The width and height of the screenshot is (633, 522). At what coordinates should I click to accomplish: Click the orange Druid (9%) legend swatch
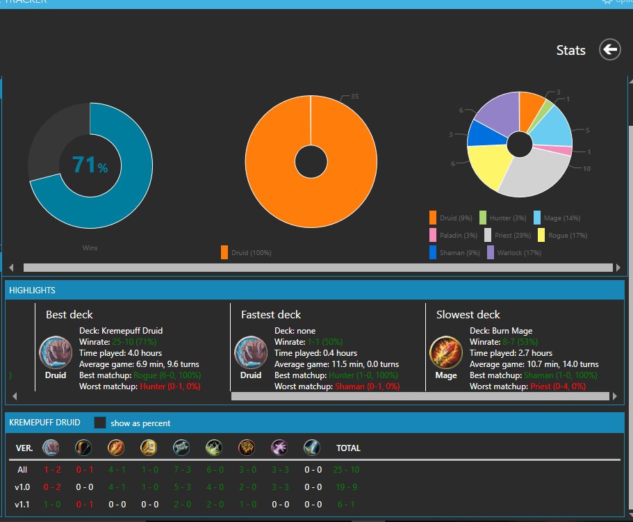(x=433, y=218)
